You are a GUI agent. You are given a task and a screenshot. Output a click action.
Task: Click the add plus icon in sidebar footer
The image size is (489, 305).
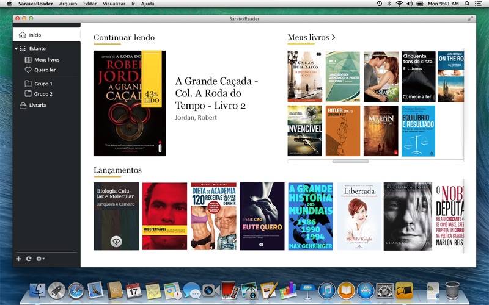point(18,259)
